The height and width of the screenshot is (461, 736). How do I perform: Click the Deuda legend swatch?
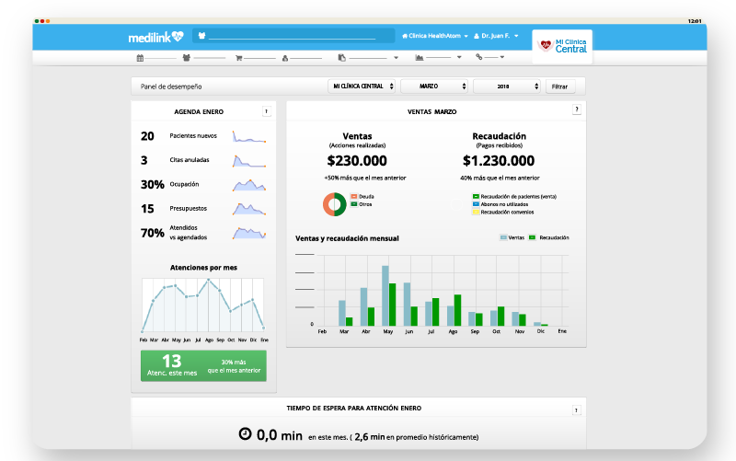pos(354,197)
